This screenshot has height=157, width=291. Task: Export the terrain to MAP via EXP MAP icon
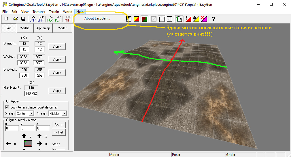pyautogui.click(x=67, y=19)
